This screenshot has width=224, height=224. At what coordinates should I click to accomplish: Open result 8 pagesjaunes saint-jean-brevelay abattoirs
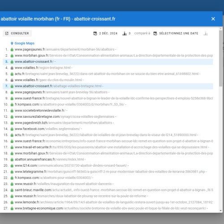click(61, 92)
